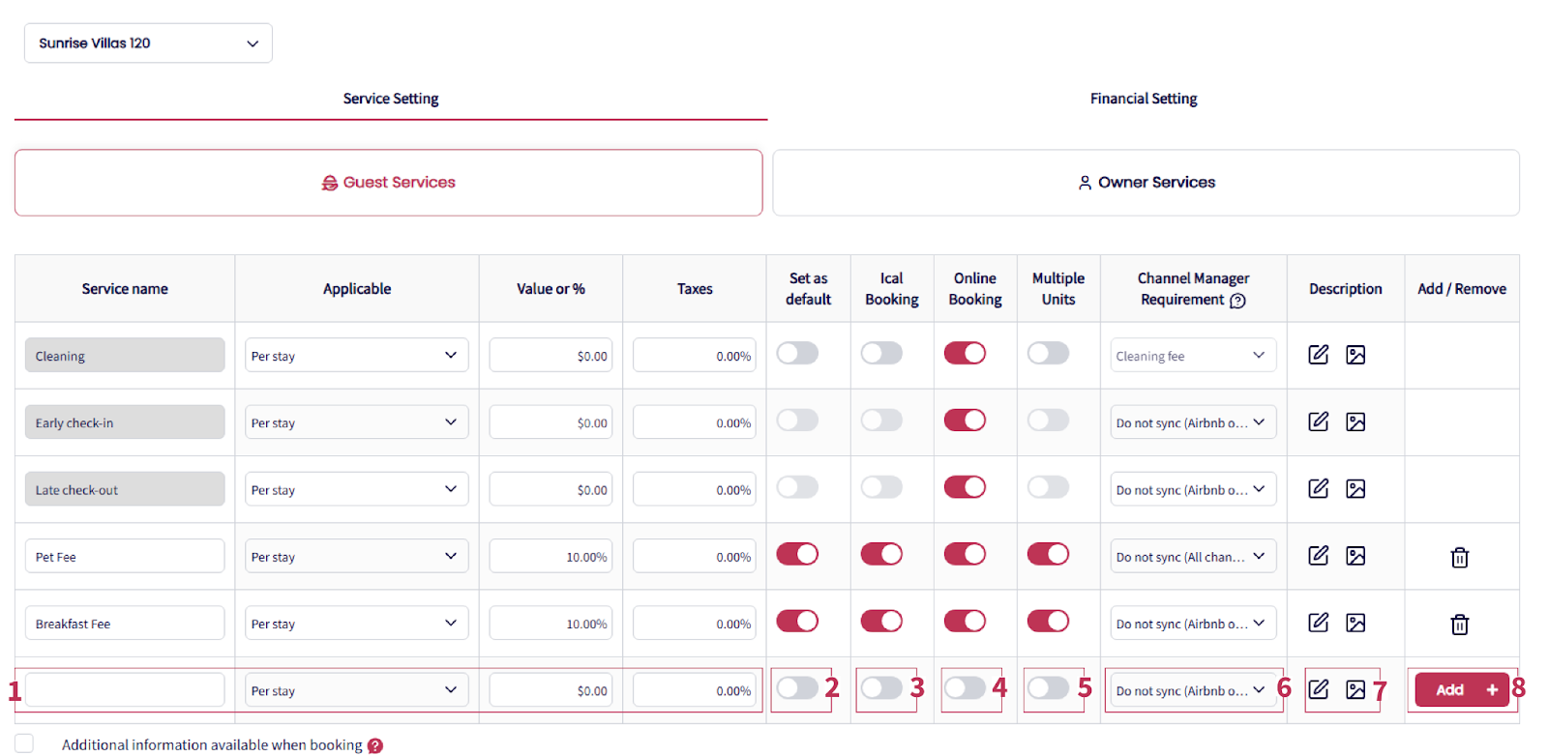Edit the Late check-out description
This screenshot has height=756, width=1548.
click(x=1318, y=488)
